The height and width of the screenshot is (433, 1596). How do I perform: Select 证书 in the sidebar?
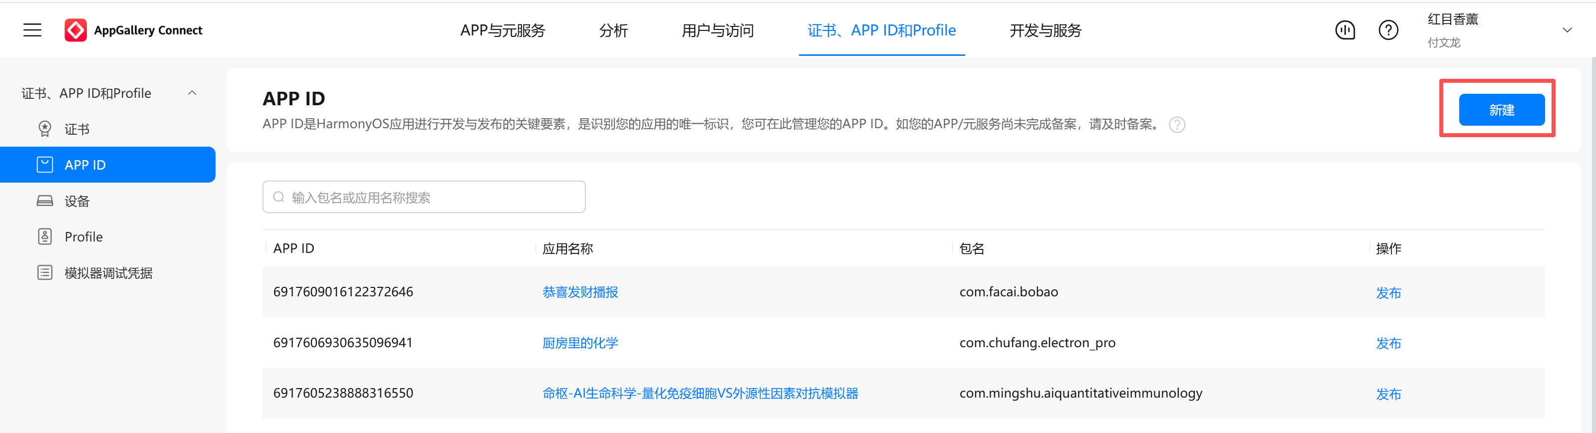click(x=77, y=129)
